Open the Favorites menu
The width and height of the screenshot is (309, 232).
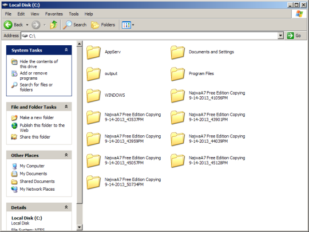54,14
